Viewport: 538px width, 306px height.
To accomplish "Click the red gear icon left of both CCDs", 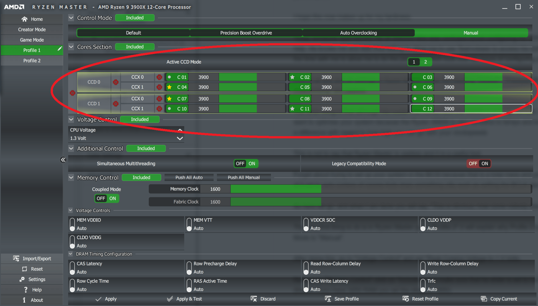I will tap(73, 93).
